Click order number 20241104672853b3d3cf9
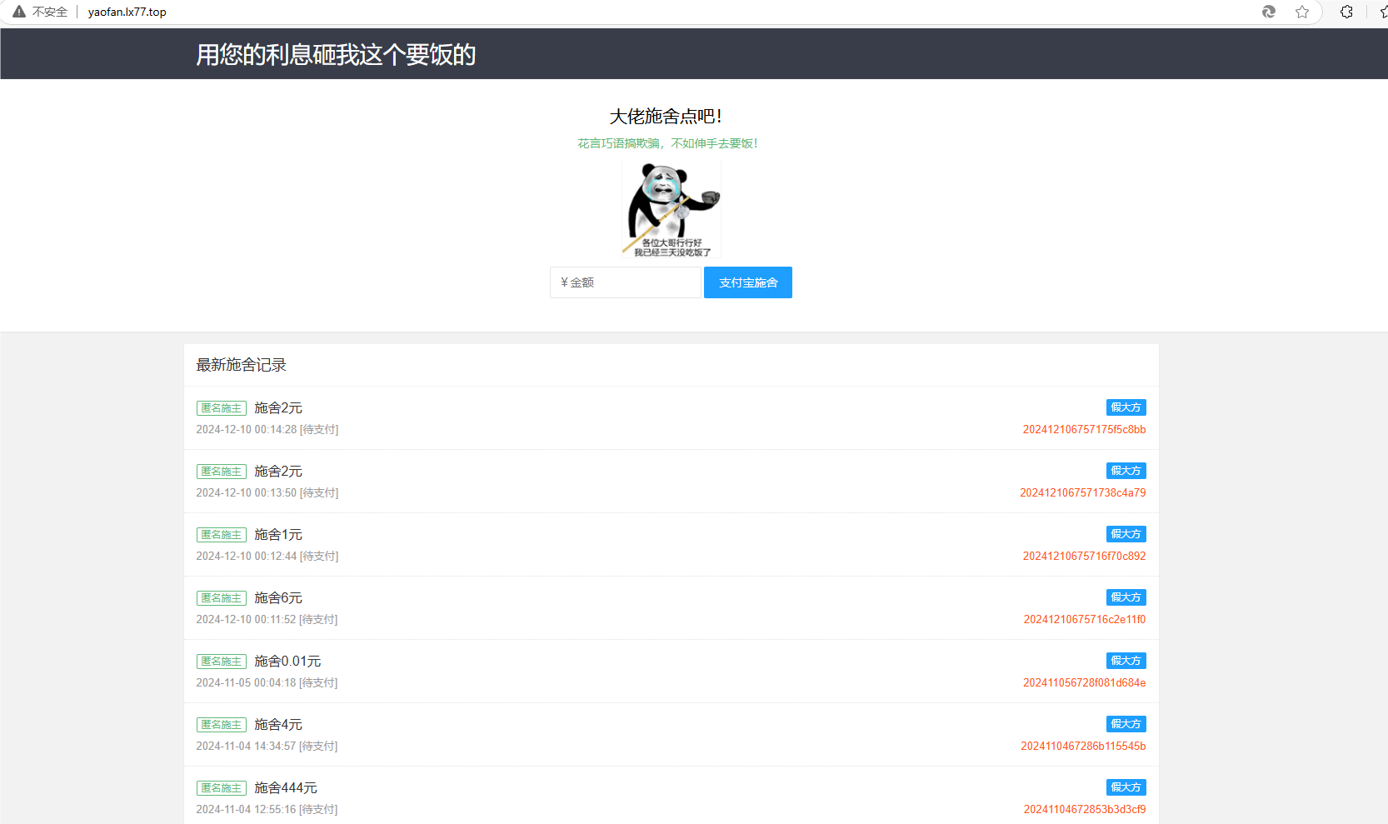This screenshot has height=824, width=1388. (1085, 810)
